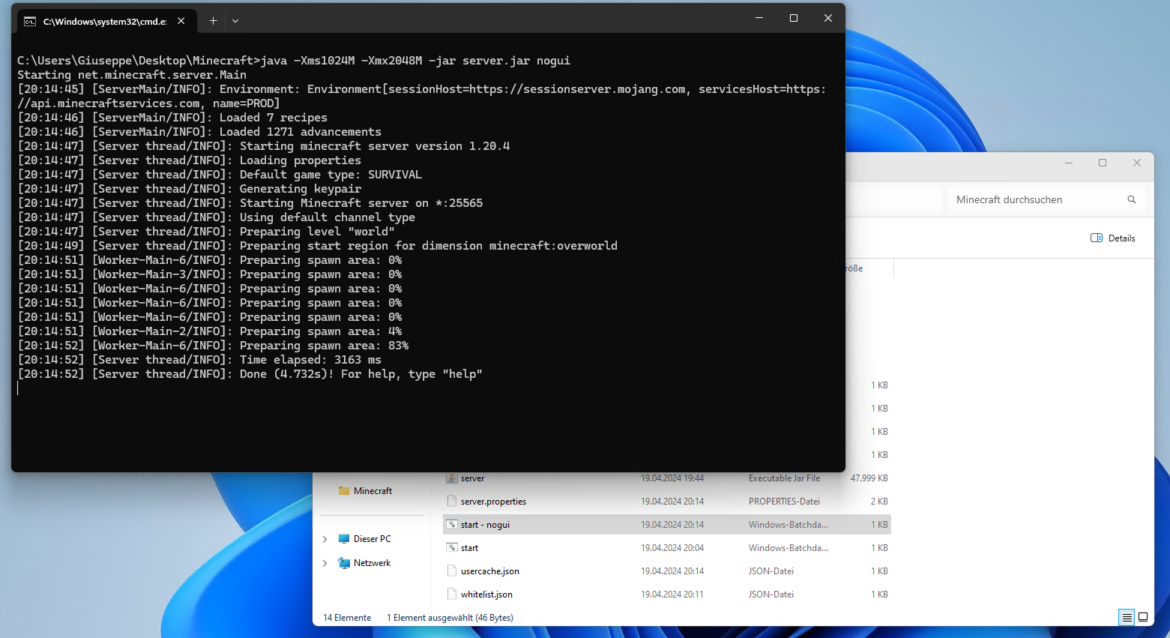
Task: Click Starting minecraft server version 1.20.4 line
Action: tap(264, 146)
